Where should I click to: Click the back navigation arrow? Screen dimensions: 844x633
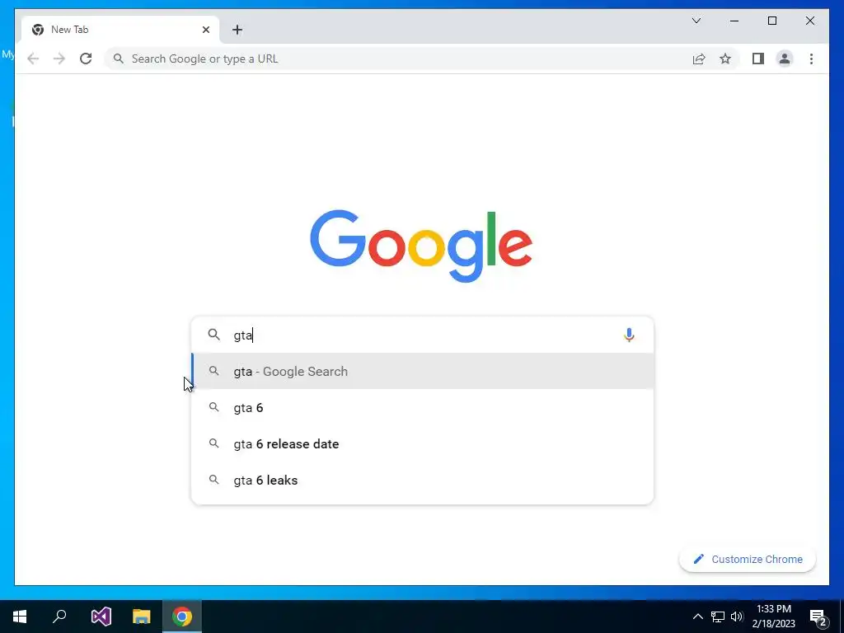(x=33, y=59)
